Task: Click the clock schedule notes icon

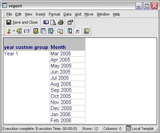Action: click(x=87, y=31)
